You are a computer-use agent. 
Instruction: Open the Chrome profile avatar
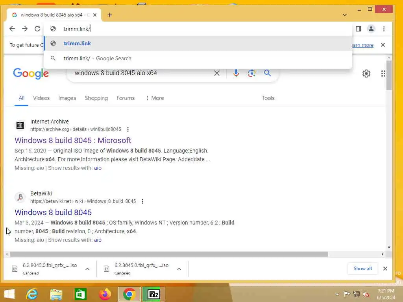(371, 29)
